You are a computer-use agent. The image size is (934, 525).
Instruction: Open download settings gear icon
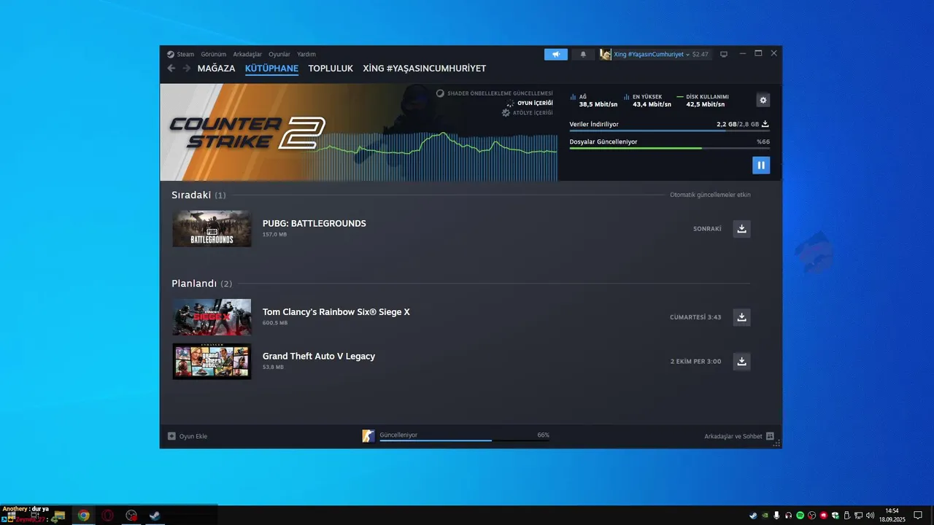(x=763, y=100)
